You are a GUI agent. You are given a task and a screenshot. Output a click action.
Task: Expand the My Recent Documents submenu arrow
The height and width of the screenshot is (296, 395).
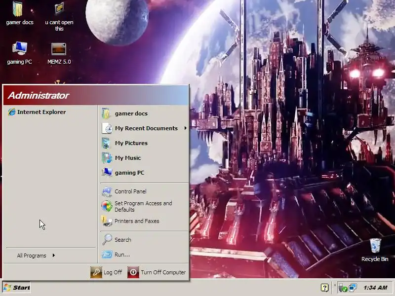click(186, 128)
